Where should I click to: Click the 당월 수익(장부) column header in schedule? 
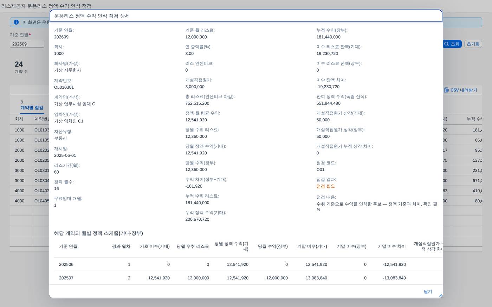point(273,246)
